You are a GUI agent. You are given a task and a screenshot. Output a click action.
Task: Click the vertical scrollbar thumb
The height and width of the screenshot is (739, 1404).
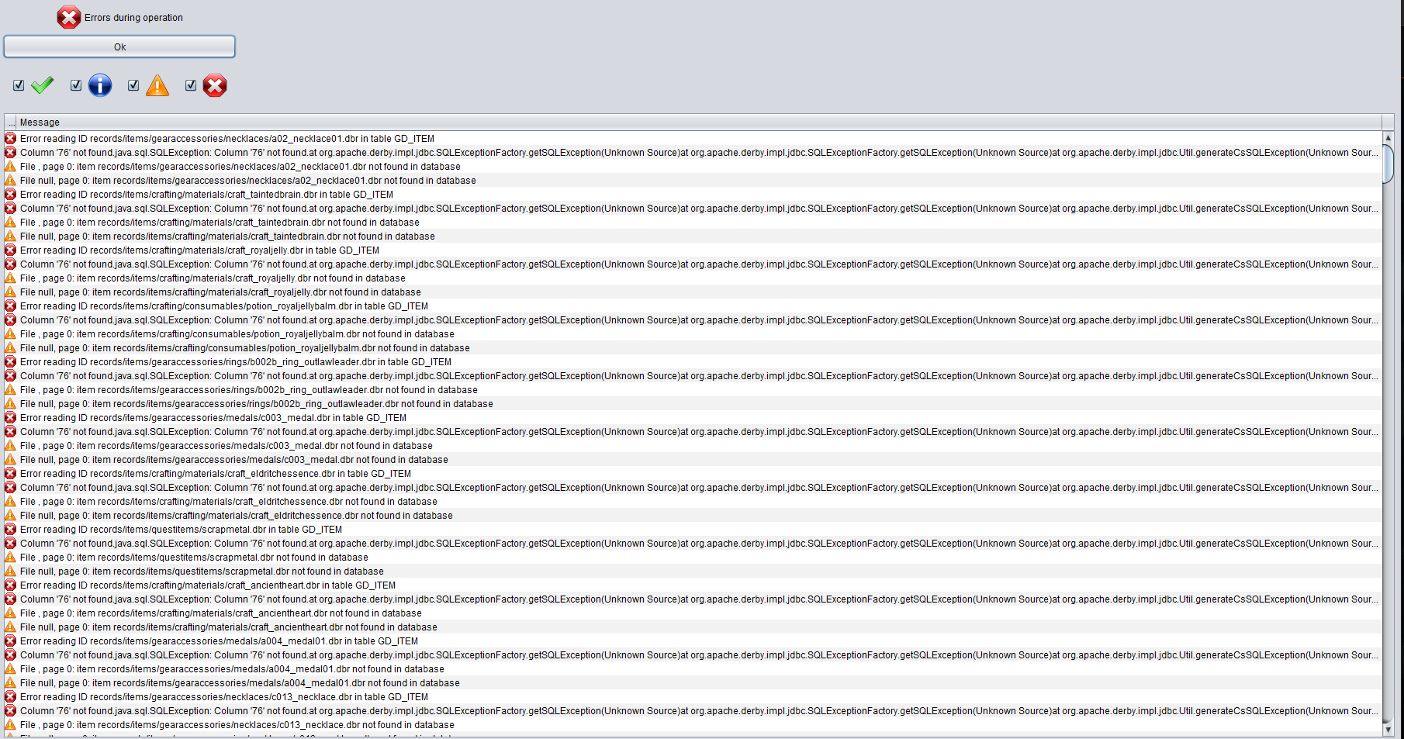coord(1388,163)
